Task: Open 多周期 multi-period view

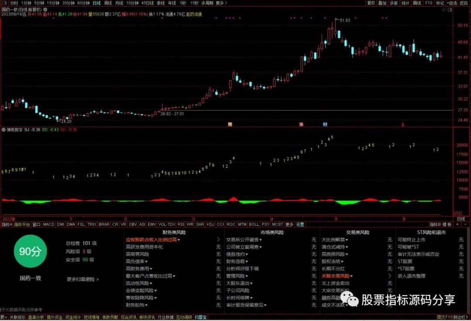Action: pos(207,3)
